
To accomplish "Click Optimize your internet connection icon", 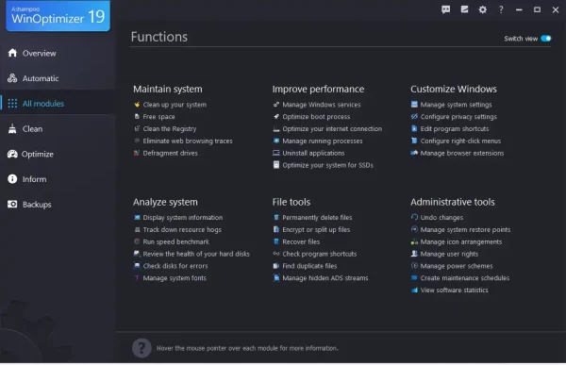I will click(276, 129).
